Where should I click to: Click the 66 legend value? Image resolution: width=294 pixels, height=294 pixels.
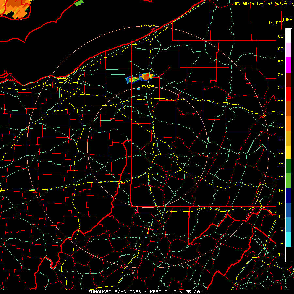point(281,36)
